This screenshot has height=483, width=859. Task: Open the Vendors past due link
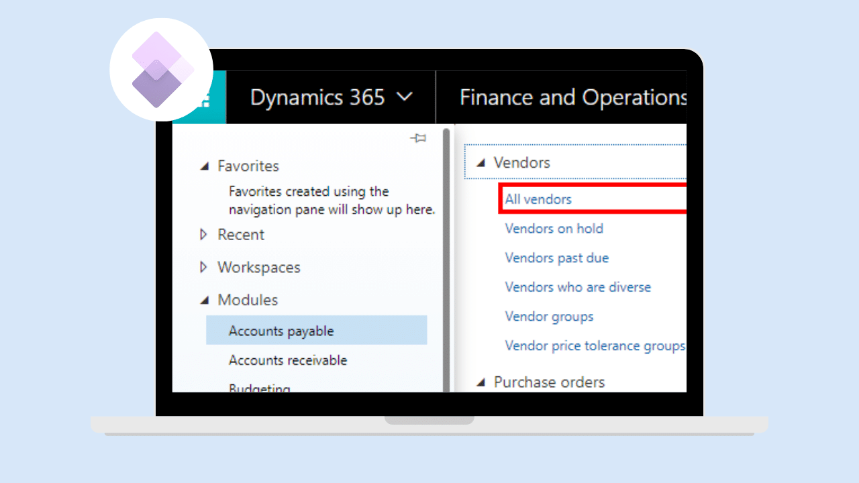[x=556, y=258]
